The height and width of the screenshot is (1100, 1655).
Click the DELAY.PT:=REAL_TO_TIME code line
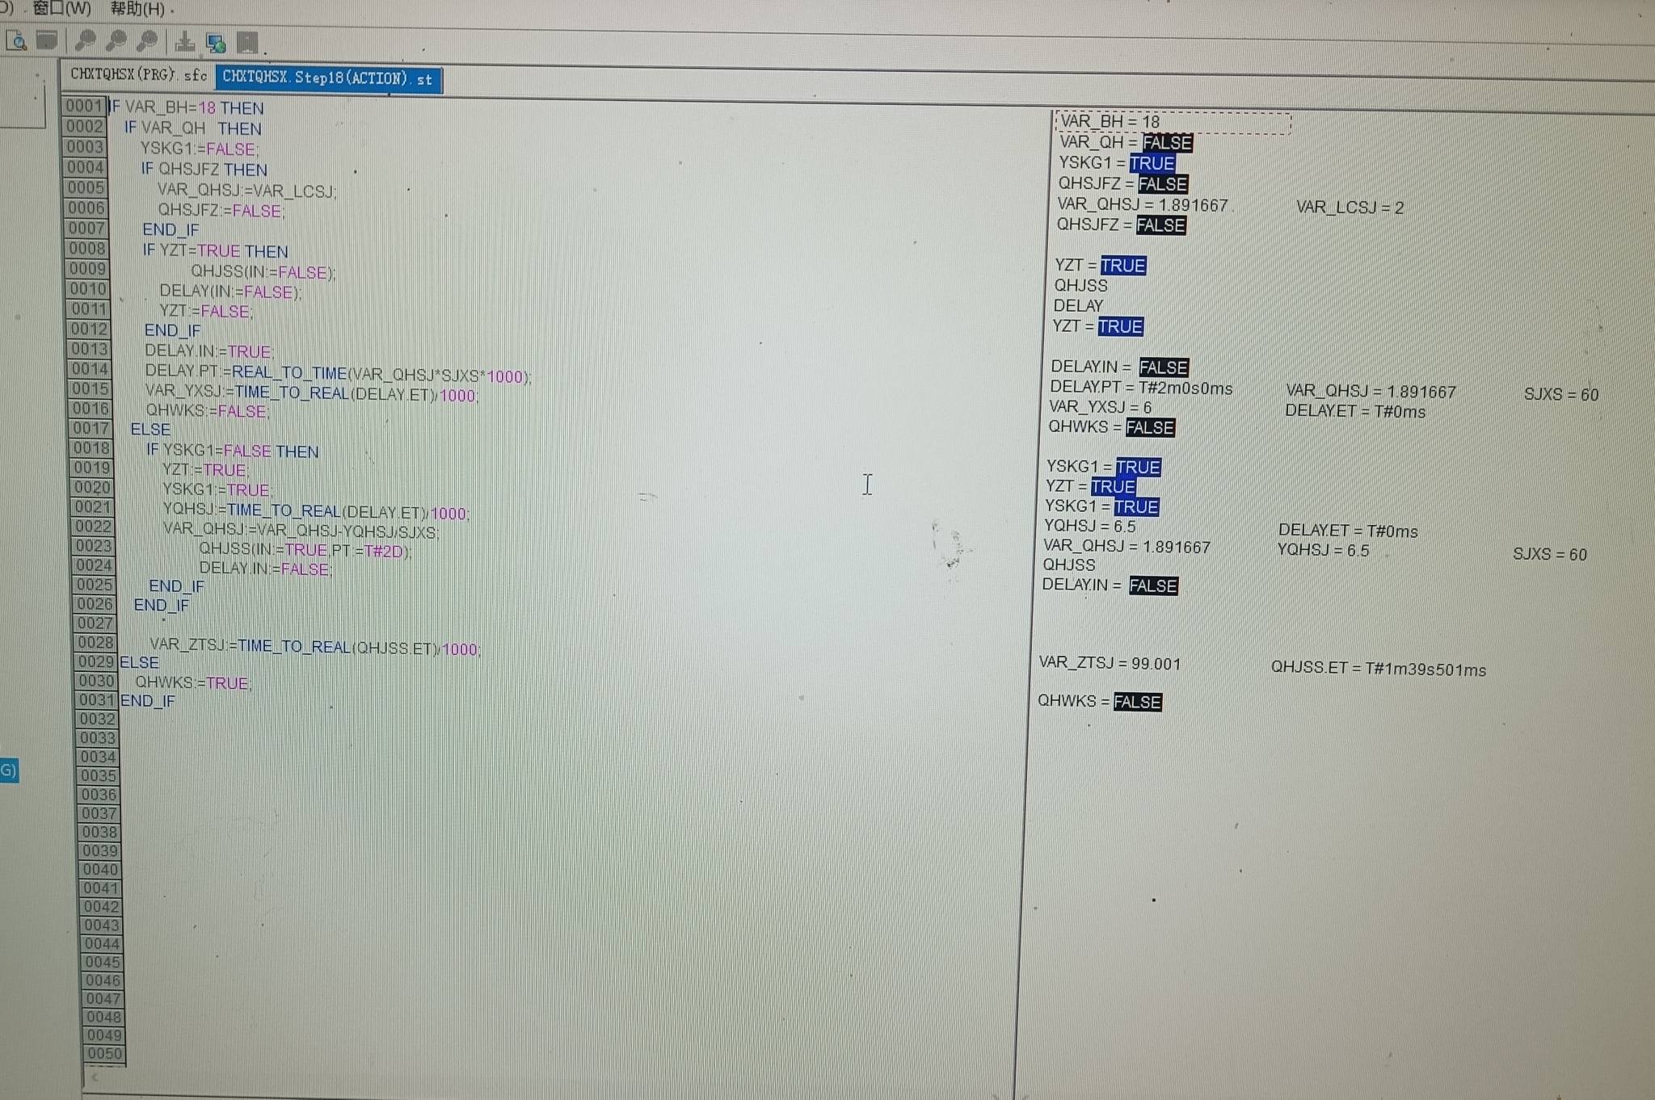coord(338,374)
